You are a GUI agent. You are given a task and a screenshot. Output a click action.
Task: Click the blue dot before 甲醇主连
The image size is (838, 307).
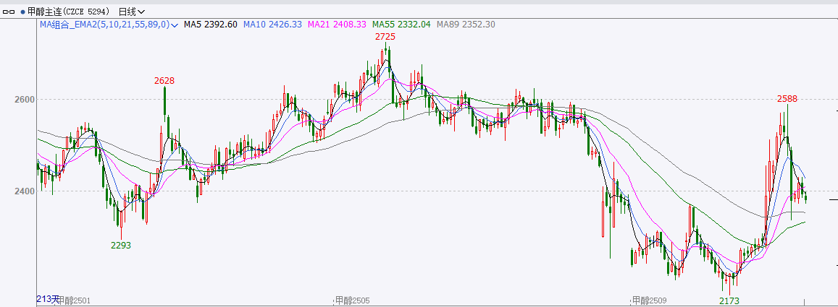[22, 11]
